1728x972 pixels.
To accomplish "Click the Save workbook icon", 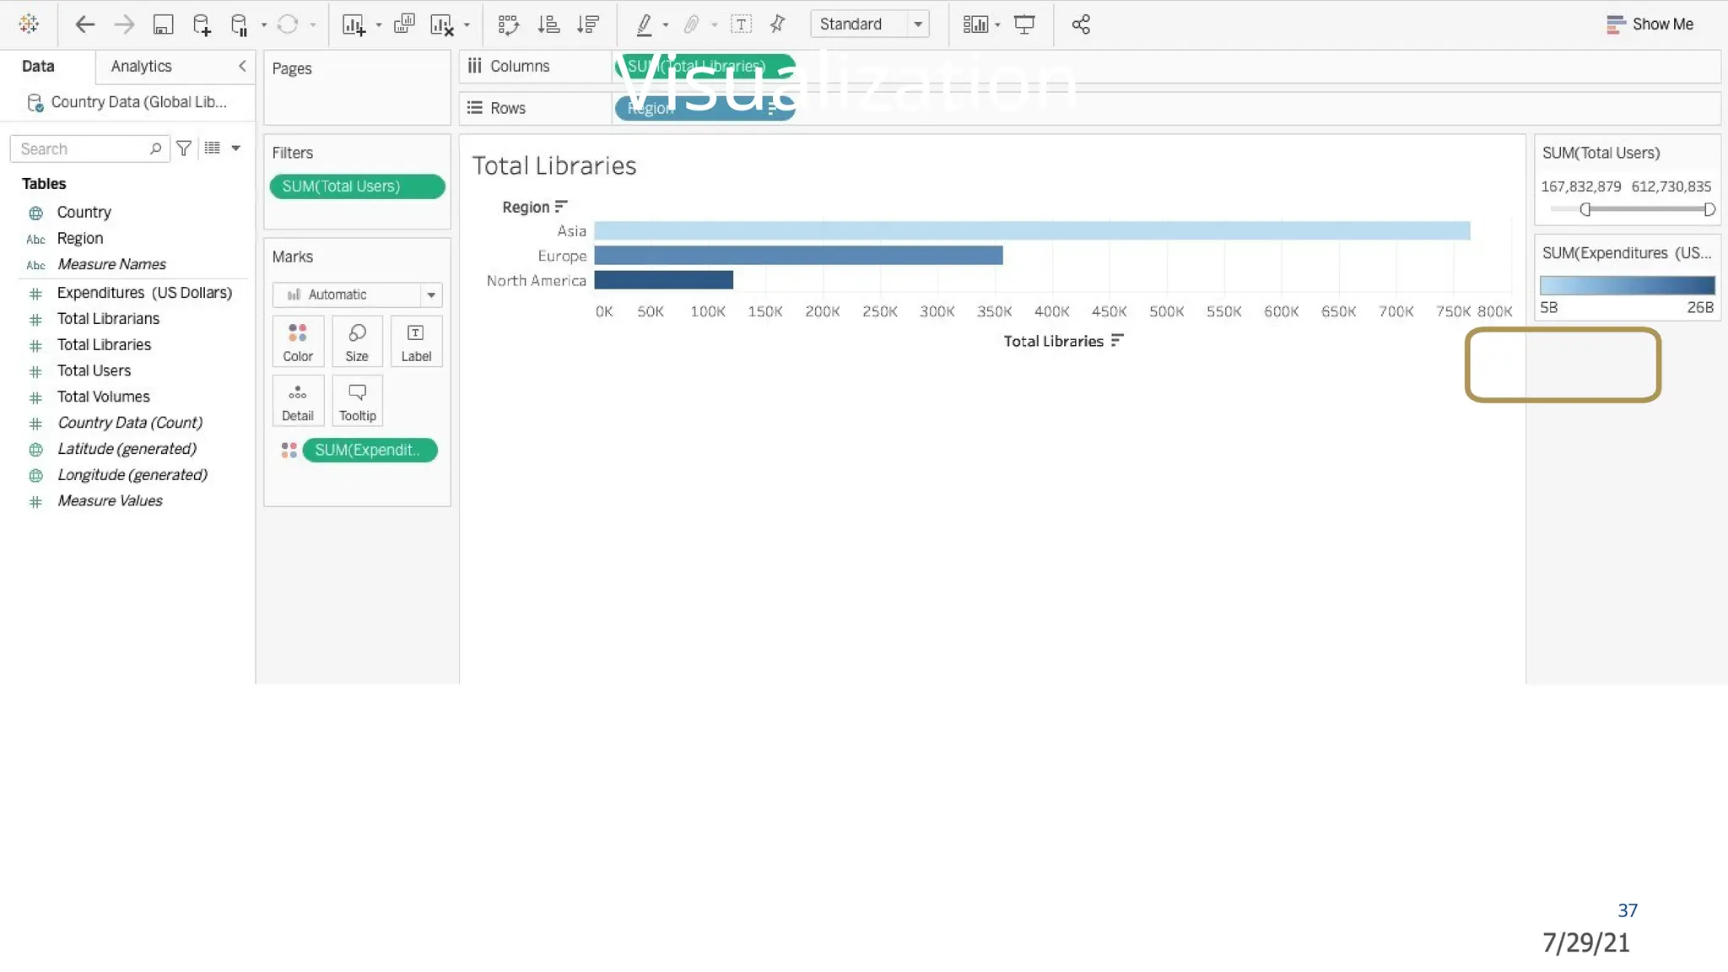I will [163, 24].
